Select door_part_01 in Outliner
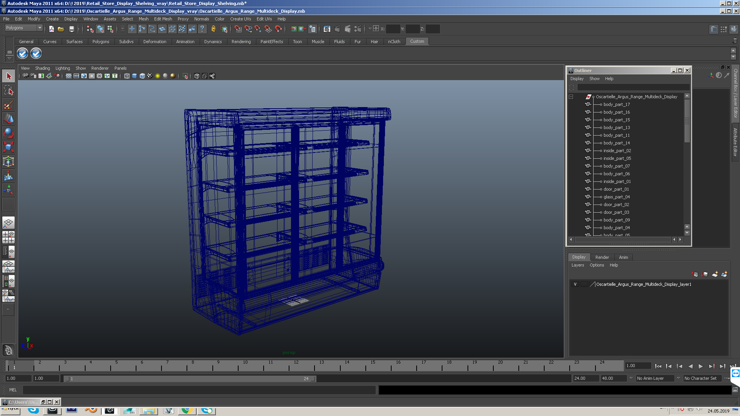 pos(616,189)
